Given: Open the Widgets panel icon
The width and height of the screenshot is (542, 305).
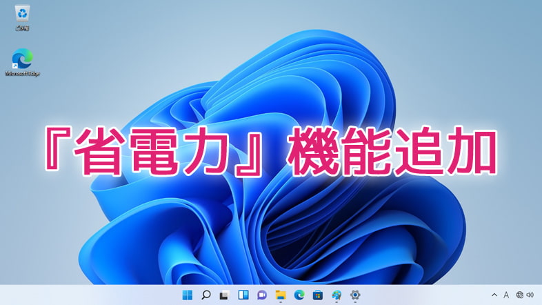Looking at the screenshot, I should pos(243,295).
